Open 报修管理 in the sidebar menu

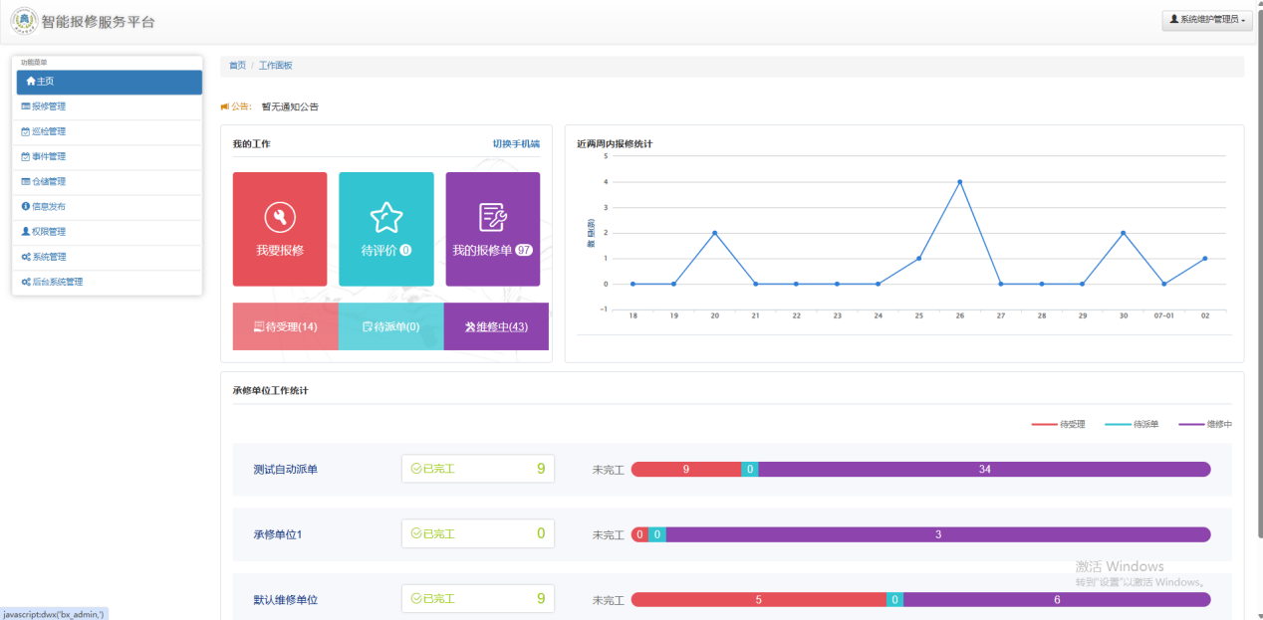pyautogui.click(x=110, y=106)
